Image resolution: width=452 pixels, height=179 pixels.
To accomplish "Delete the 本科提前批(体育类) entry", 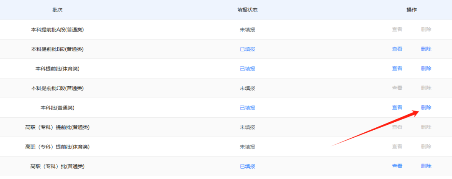I will [426, 68].
